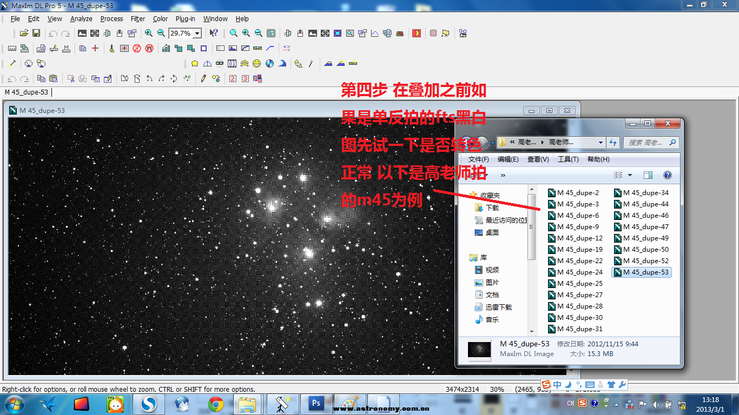Screen dimensions: 739x415
Task: Select file M 45_dupe-31 in Explorer
Action: click(x=575, y=329)
